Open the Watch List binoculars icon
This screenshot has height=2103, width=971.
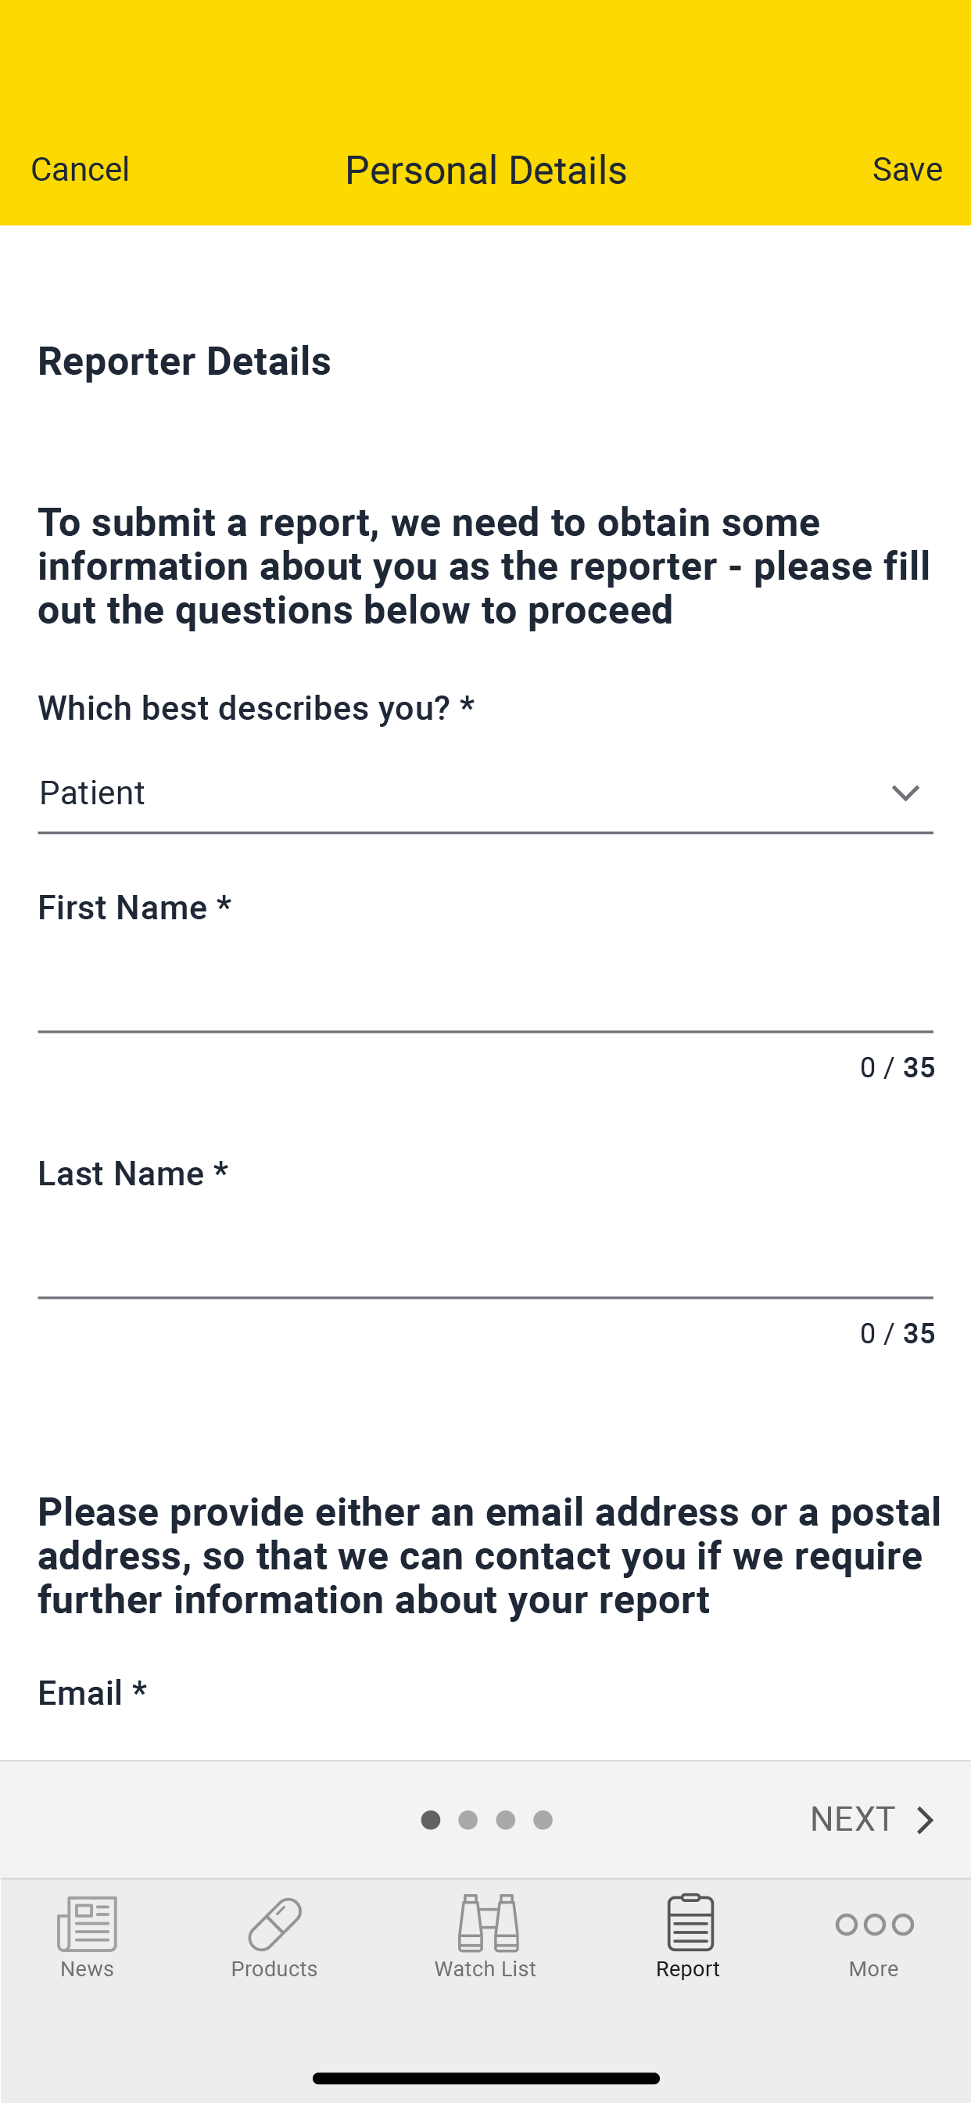click(x=487, y=1922)
